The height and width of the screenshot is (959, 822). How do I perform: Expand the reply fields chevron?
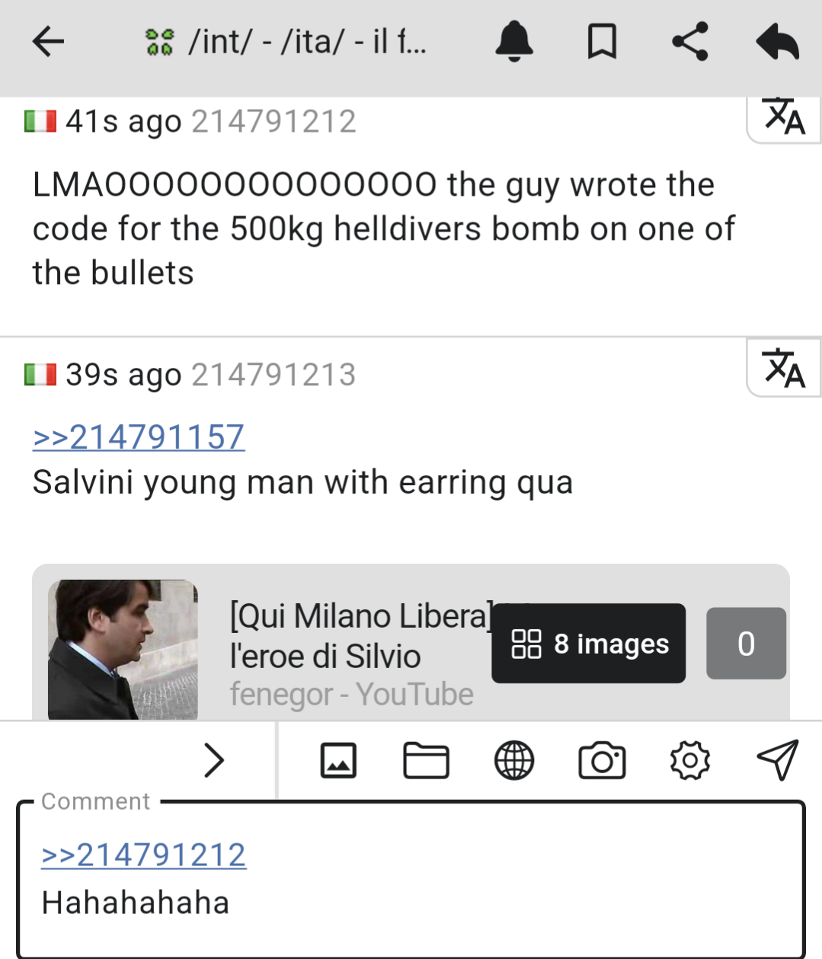pyautogui.click(x=215, y=760)
